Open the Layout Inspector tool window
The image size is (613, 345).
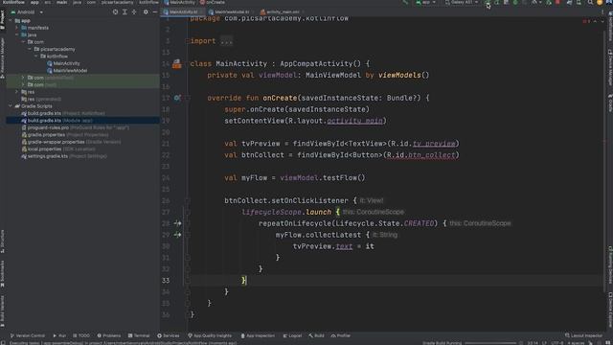(x=584, y=335)
